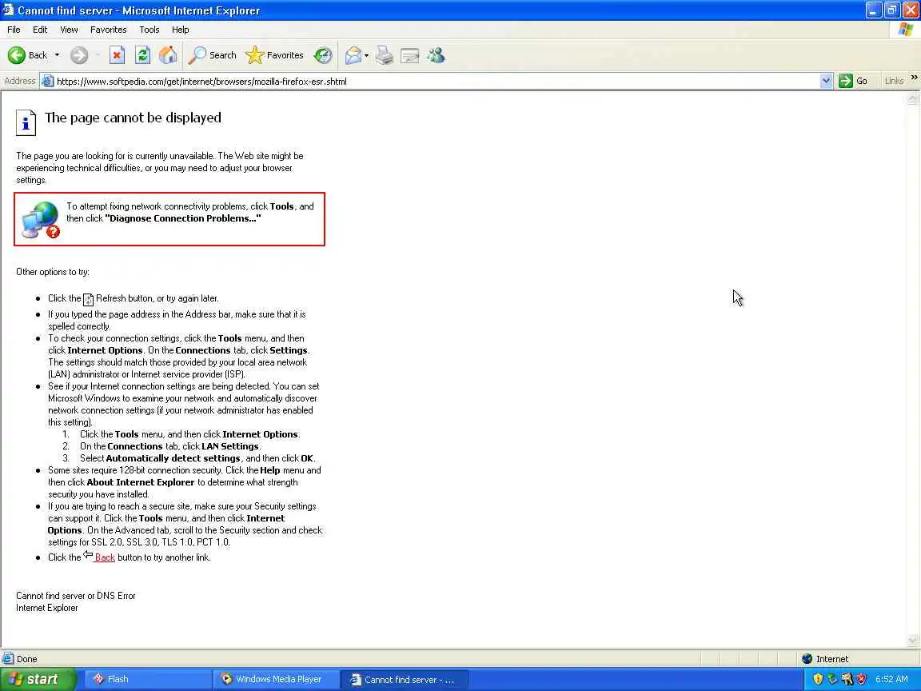Click "Other options to try:" text

[x=53, y=271]
